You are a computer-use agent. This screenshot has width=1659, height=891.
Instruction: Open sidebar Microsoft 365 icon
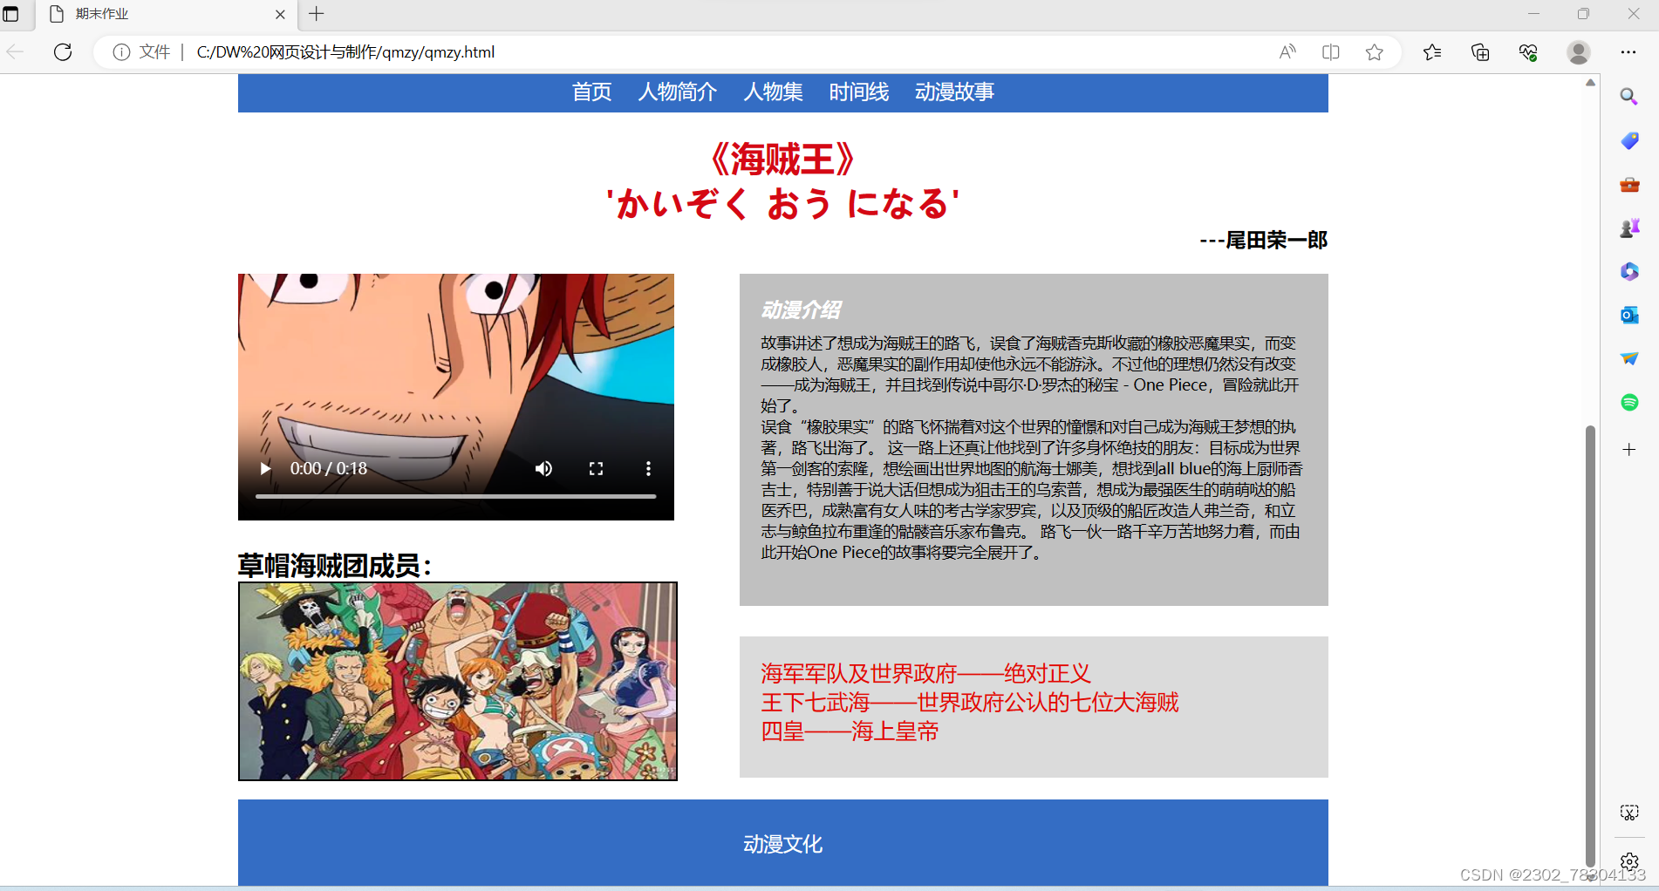(1629, 271)
